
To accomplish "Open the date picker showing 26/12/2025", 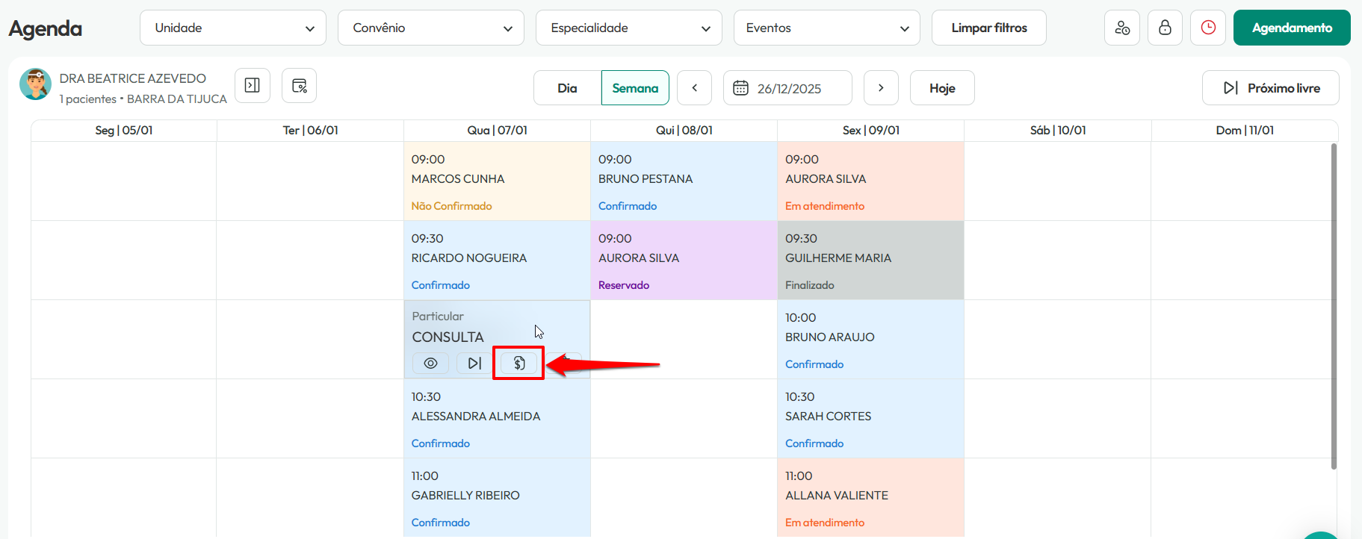I will click(787, 88).
